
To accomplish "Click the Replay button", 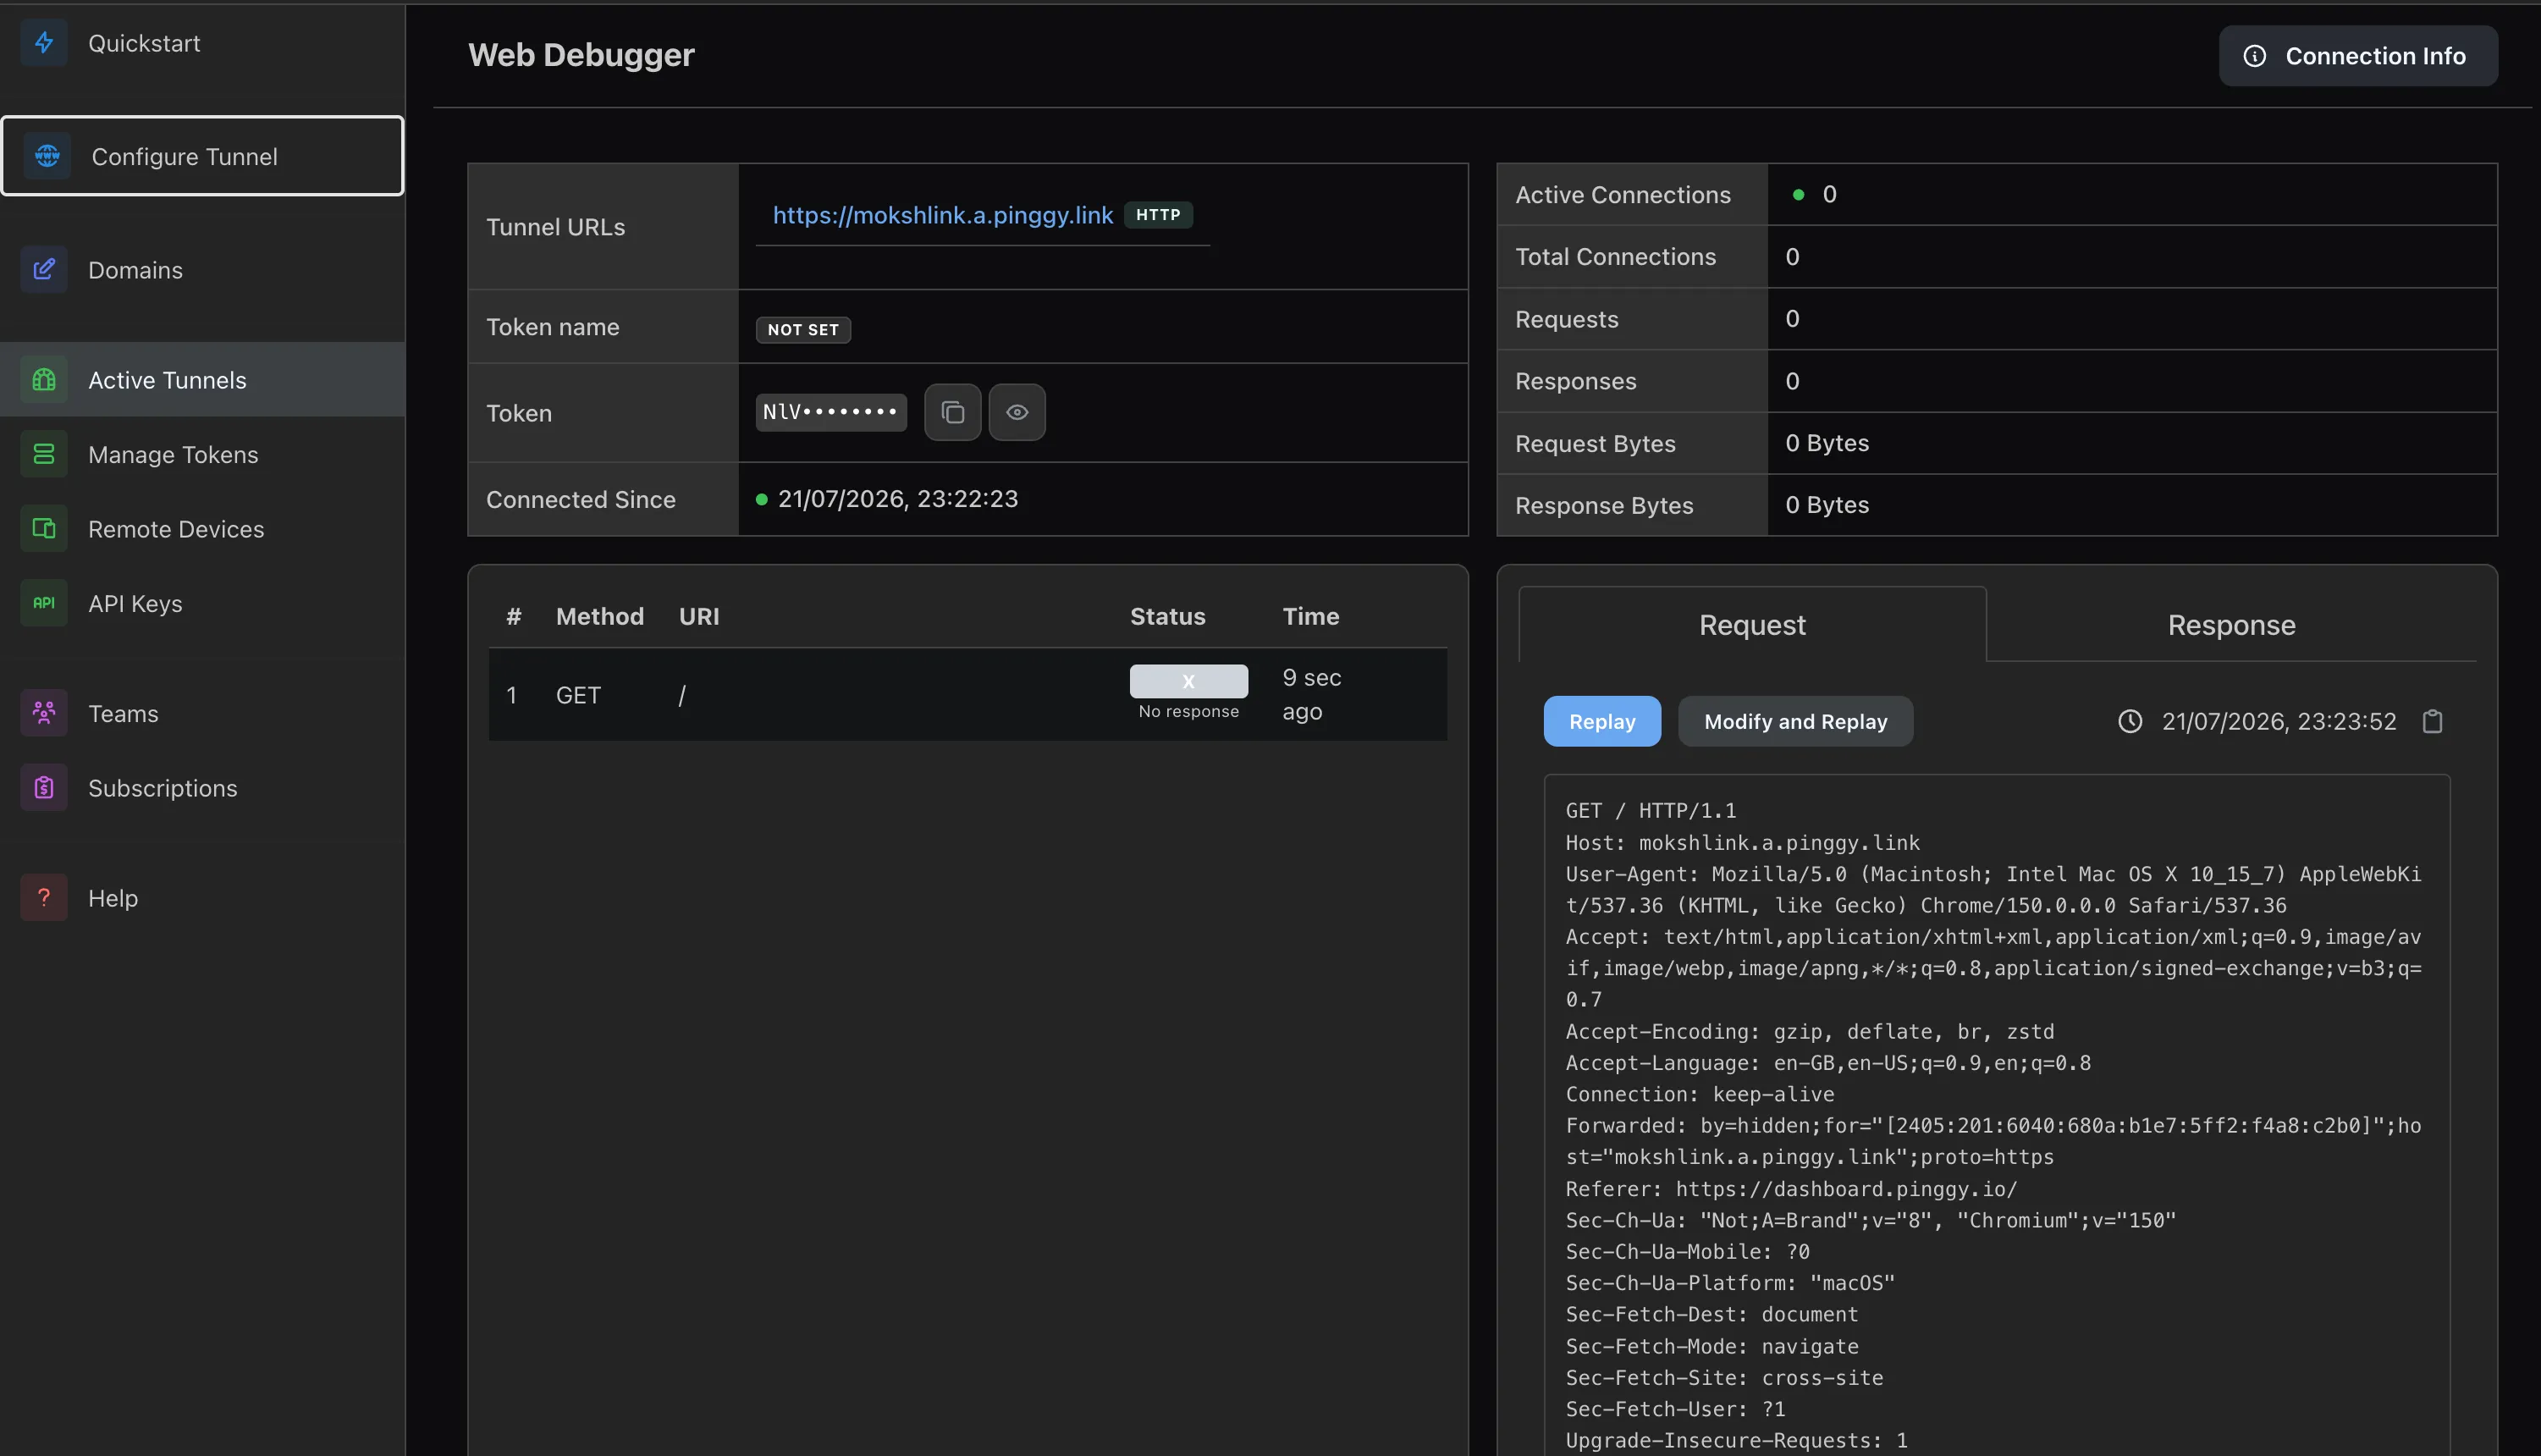I will point(1601,721).
